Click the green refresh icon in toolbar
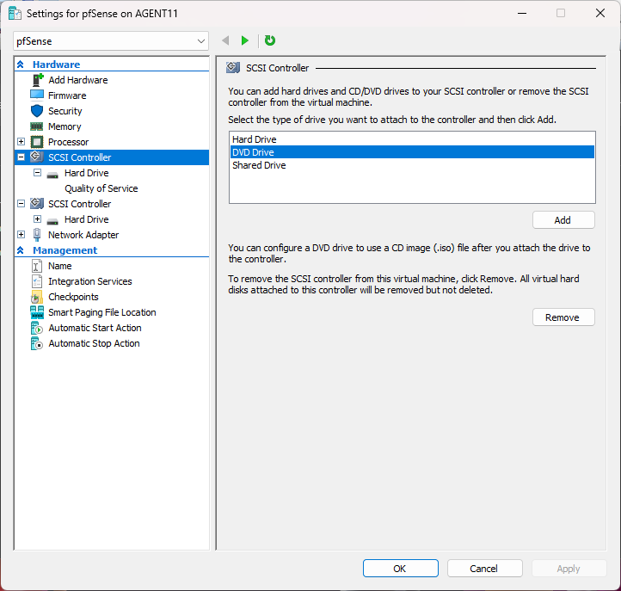The image size is (621, 591). click(x=269, y=40)
